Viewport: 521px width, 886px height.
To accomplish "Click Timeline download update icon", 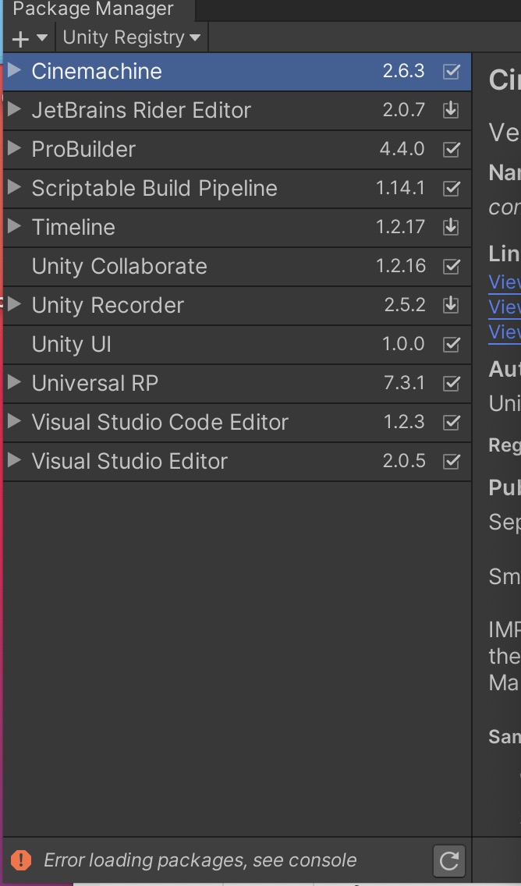I will [x=450, y=227].
